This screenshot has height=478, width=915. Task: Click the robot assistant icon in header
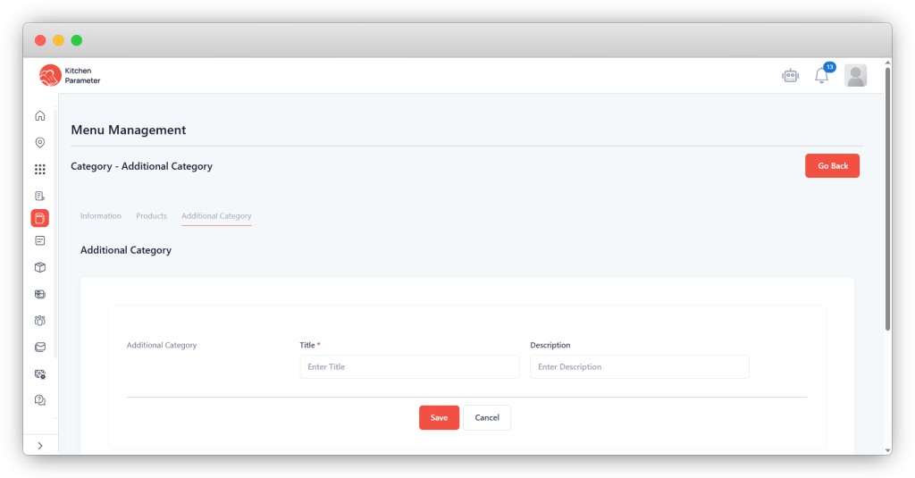click(x=789, y=76)
